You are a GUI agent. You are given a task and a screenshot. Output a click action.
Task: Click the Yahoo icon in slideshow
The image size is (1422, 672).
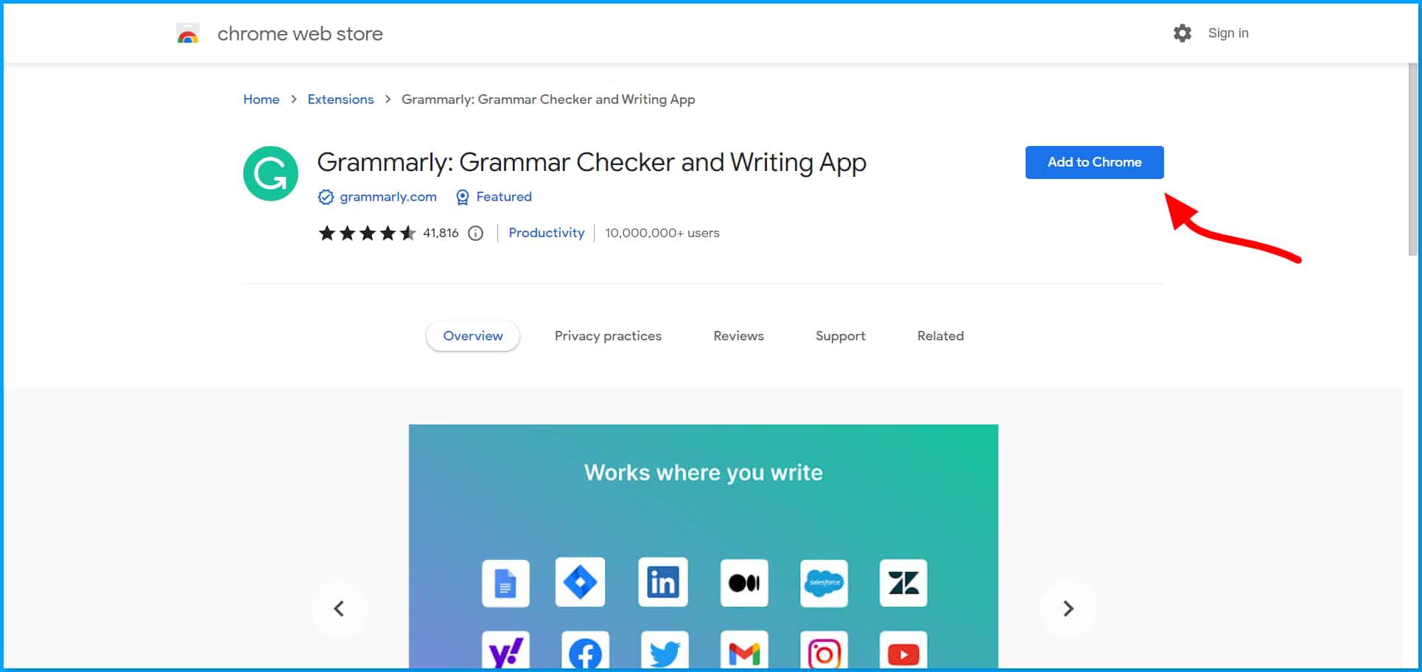505,651
